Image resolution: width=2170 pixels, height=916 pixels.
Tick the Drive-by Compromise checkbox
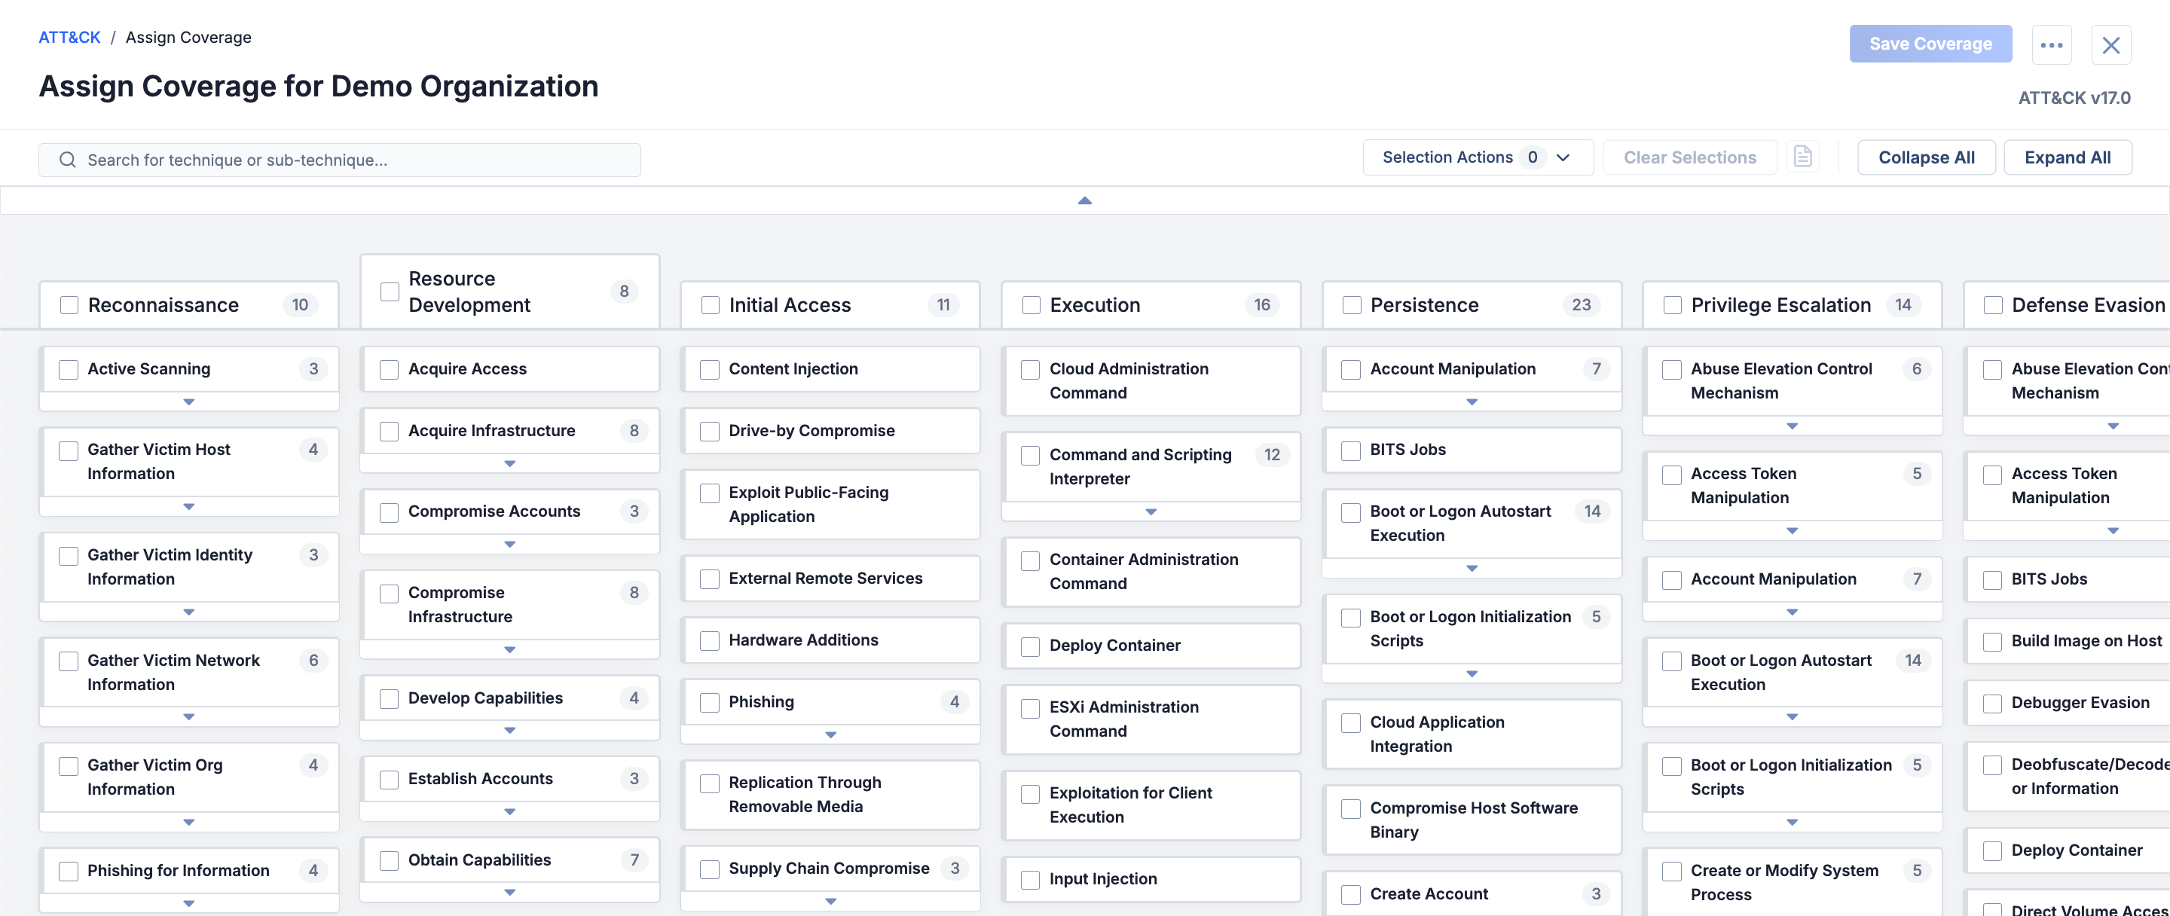point(709,431)
